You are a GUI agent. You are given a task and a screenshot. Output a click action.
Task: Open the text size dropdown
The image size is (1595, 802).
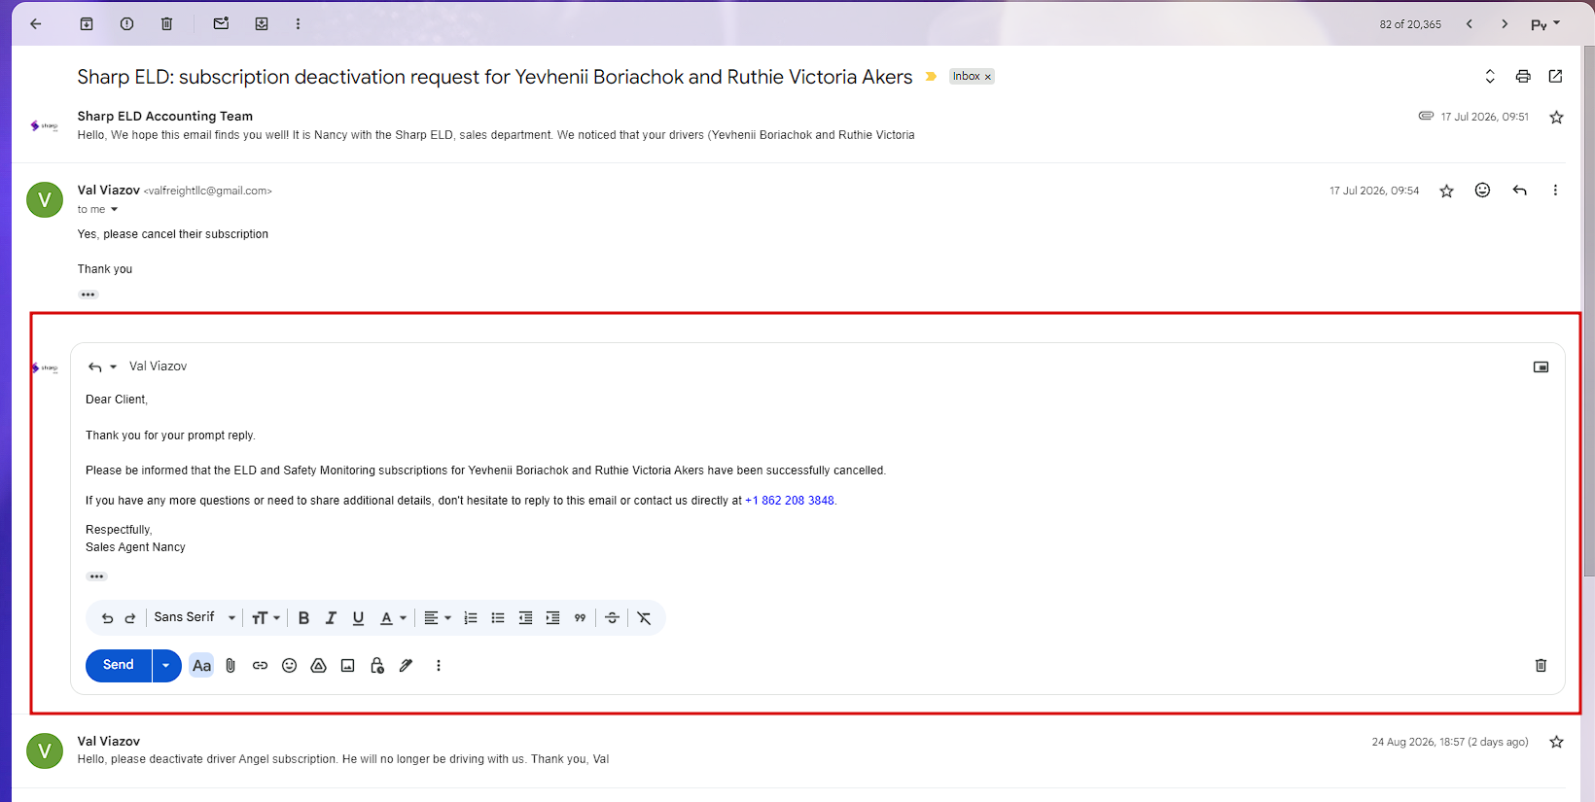click(x=266, y=618)
